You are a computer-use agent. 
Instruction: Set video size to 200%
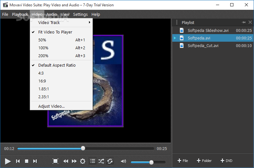(61, 56)
